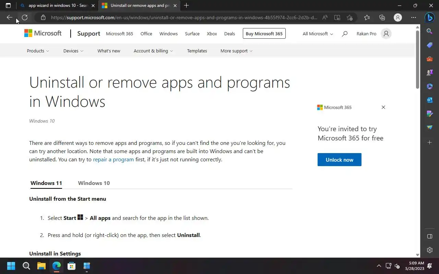Select the Windows 11 tab
Viewport: 439px width, 274px height.
click(x=46, y=183)
